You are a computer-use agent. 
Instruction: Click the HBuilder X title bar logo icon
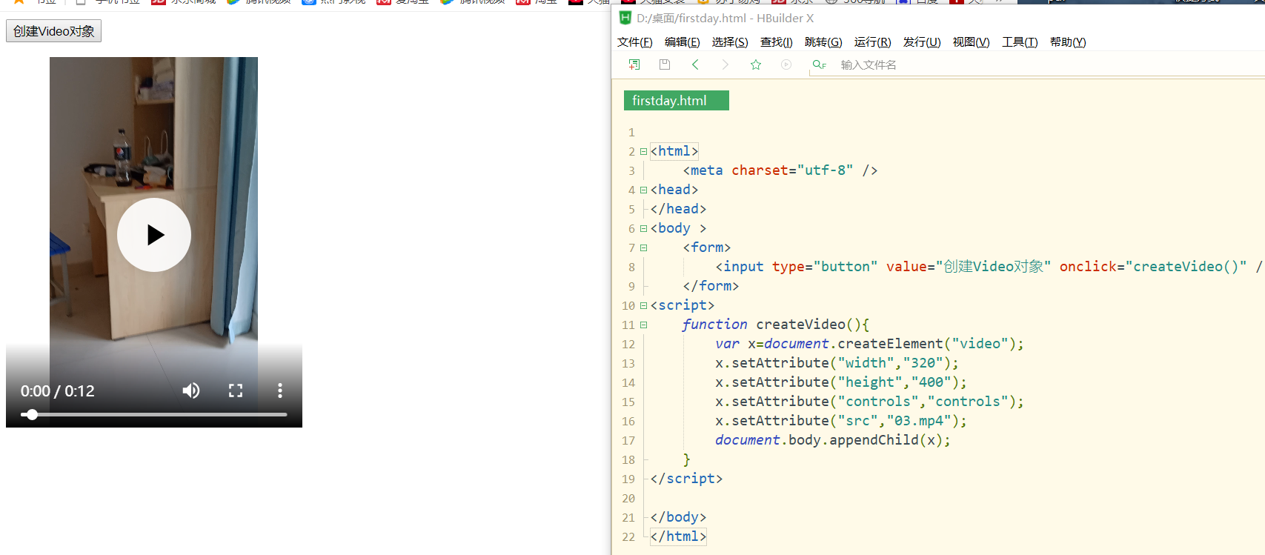click(625, 18)
